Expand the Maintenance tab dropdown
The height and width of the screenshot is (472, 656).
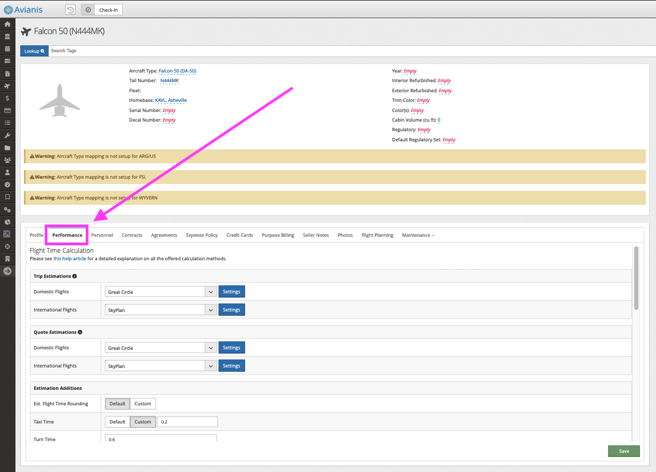(418, 235)
